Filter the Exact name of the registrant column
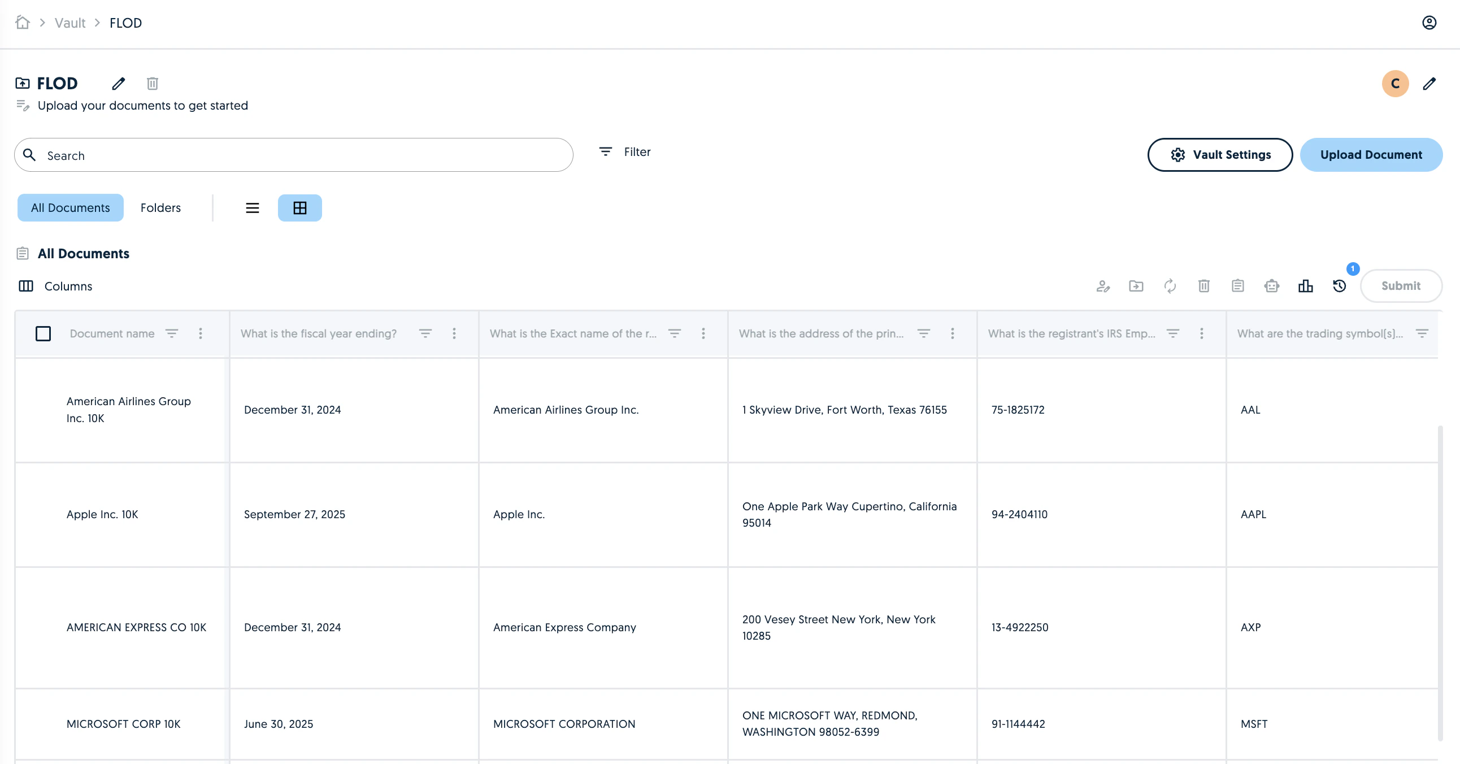The width and height of the screenshot is (1460, 764). [x=675, y=333]
